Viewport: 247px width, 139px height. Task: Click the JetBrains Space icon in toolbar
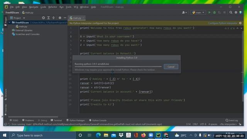[x=241, y=12]
